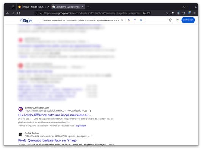Click the baches-publicitaires.com URL breadcrumb
This screenshot has width=202, height=150.
[x=56, y=110]
